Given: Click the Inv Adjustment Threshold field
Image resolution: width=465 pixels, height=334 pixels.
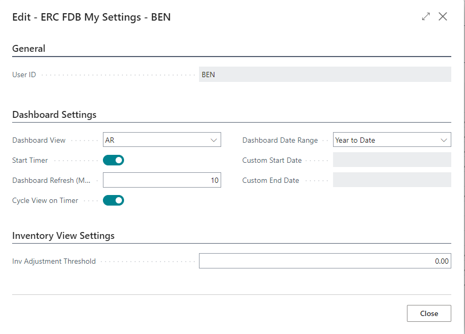Looking at the screenshot, I should pyautogui.click(x=325, y=261).
